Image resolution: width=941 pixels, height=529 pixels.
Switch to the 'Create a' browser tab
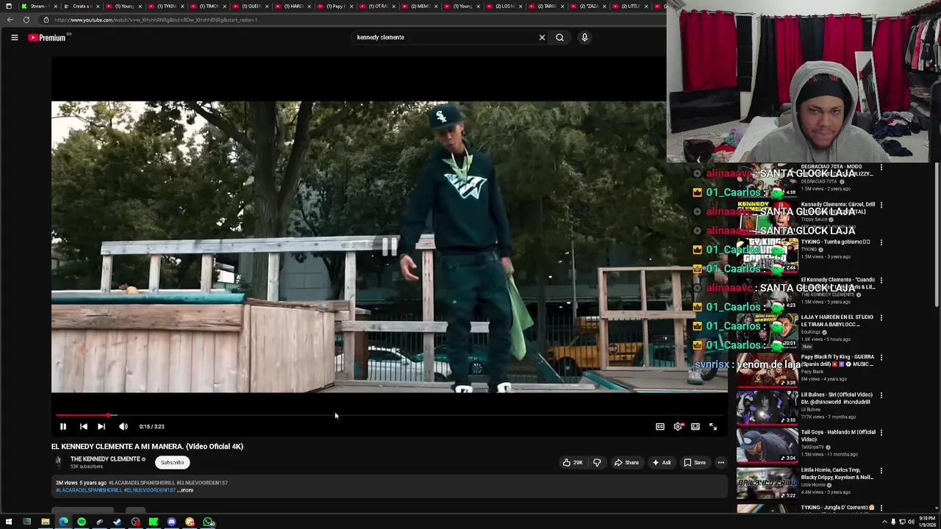click(x=81, y=6)
